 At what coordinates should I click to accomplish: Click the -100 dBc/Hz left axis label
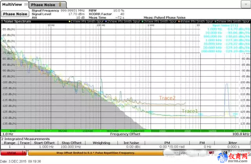(x=9, y=82)
